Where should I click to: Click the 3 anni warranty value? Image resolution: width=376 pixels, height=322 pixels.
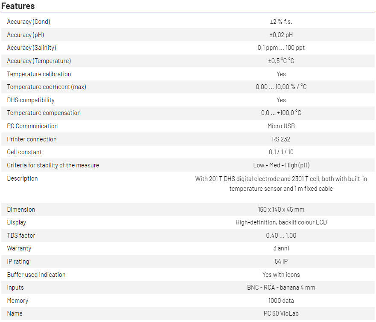click(281, 248)
